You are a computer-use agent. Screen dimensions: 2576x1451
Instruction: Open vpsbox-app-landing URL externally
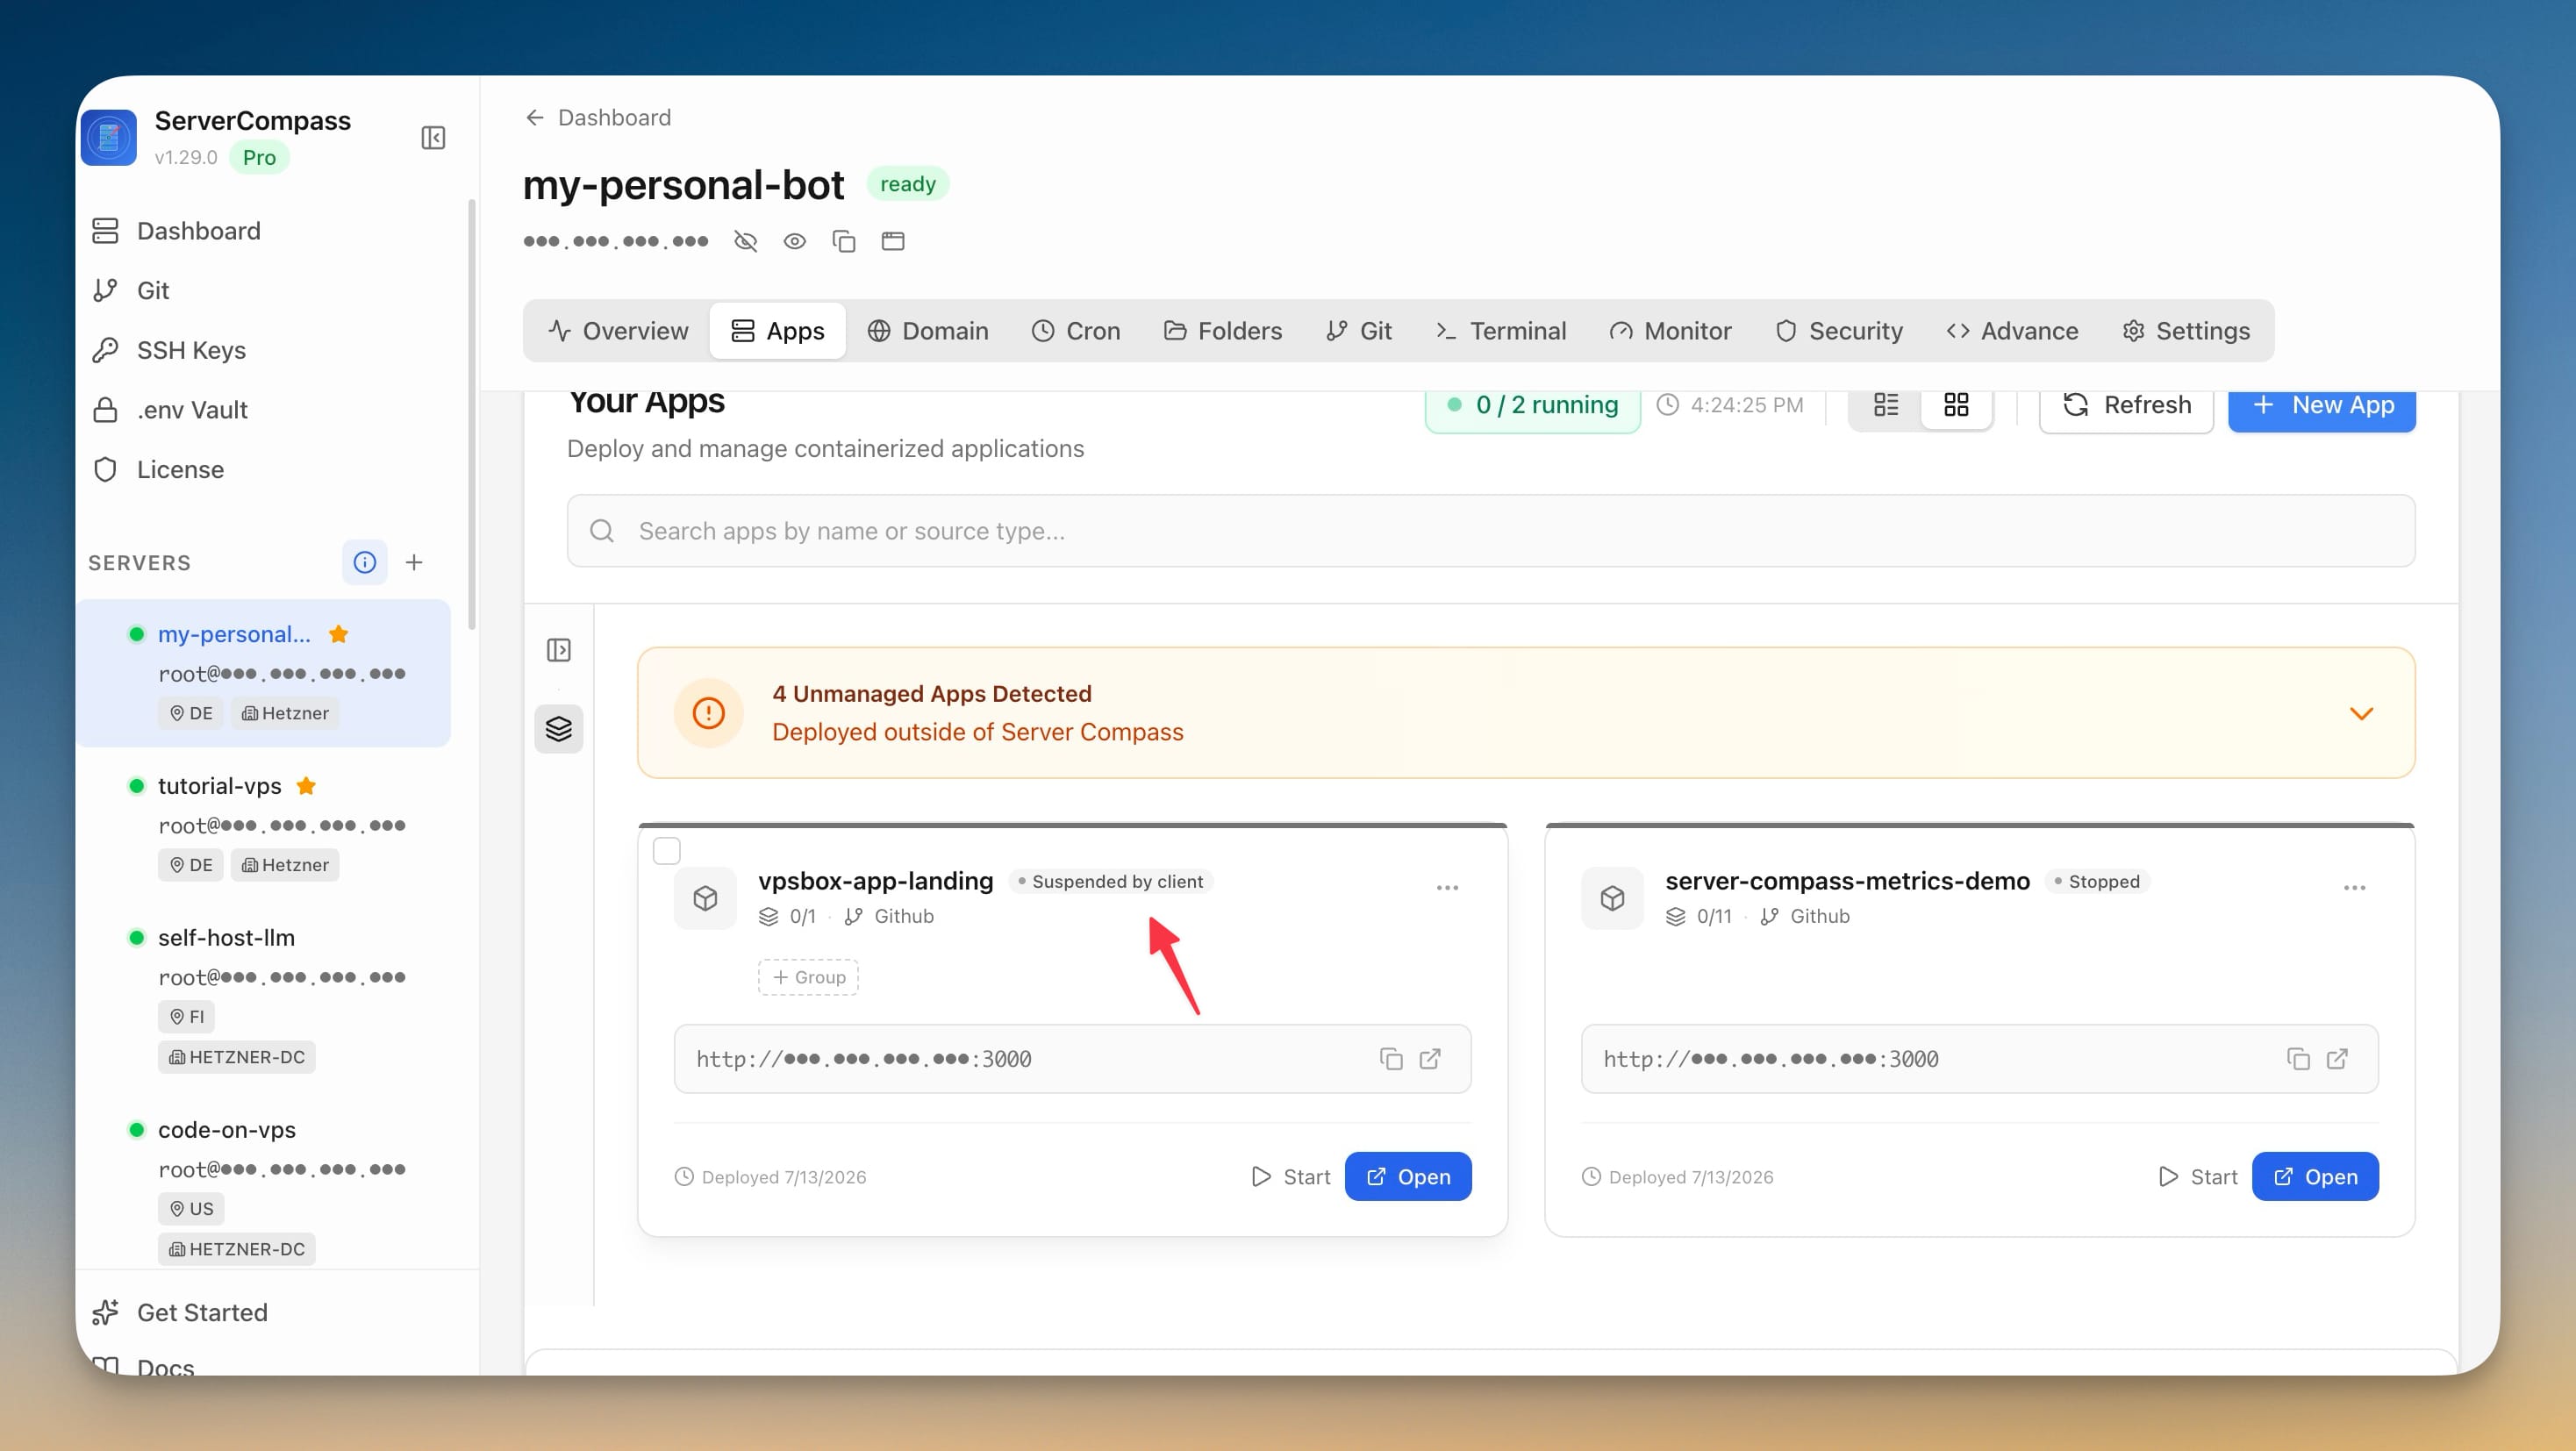[x=1430, y=1059]
